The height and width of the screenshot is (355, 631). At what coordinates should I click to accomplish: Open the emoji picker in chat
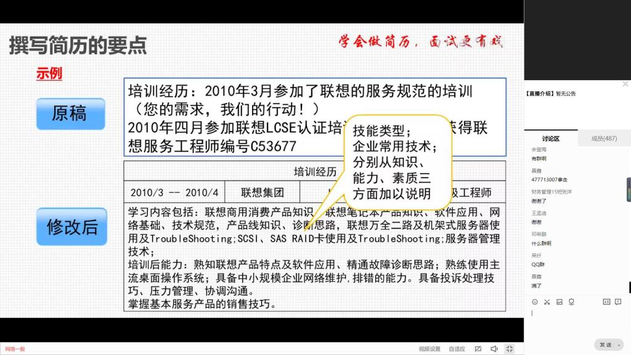point(534,302)
